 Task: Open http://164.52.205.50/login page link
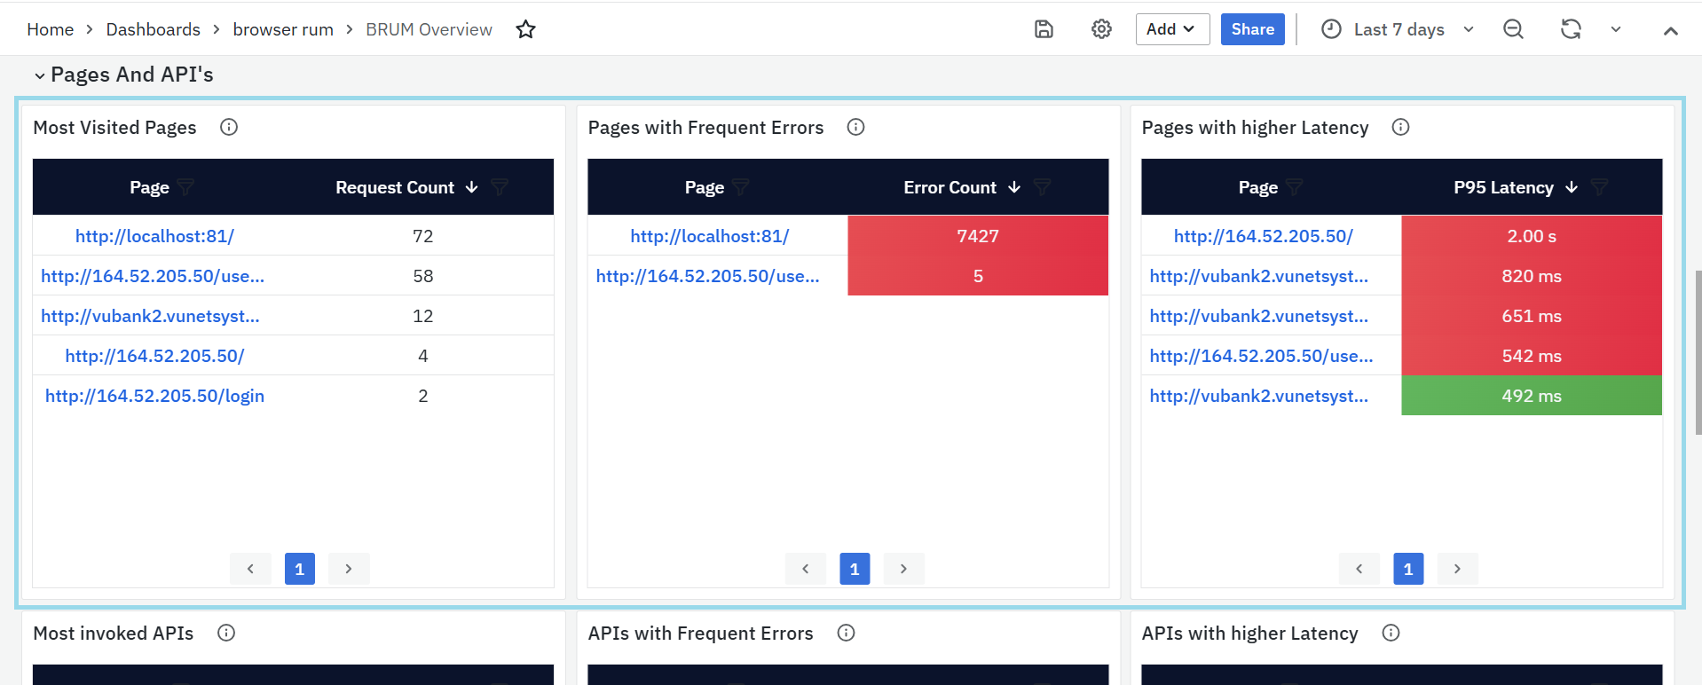[x=154, y=396]
